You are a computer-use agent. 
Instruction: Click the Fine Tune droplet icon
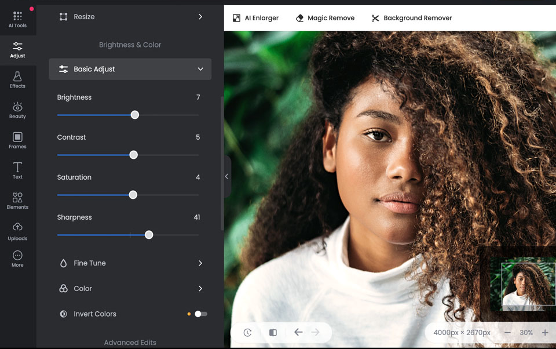[64, 263]
